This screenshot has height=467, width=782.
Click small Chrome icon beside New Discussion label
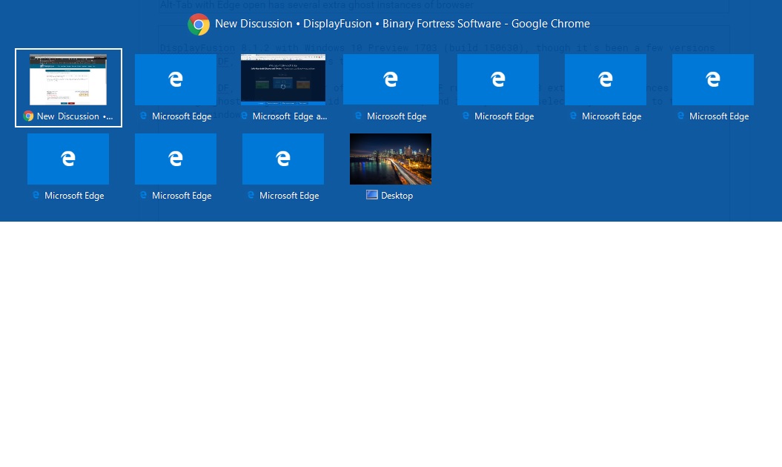pyautogui.click(x=28, y=116)
